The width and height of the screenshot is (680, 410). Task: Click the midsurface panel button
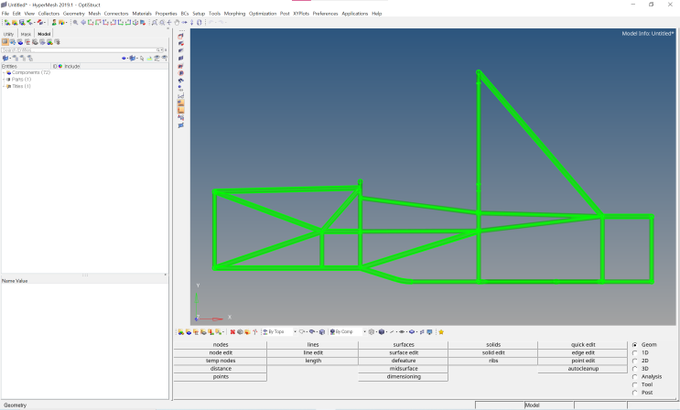pos(403,369)
